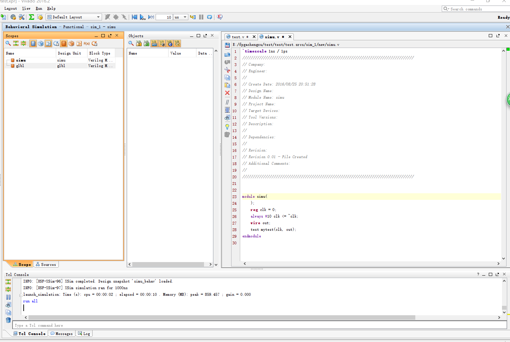Switch to the test.v editor tab
The height and width of the screenshot is (342, 510).
click(238, 37)
